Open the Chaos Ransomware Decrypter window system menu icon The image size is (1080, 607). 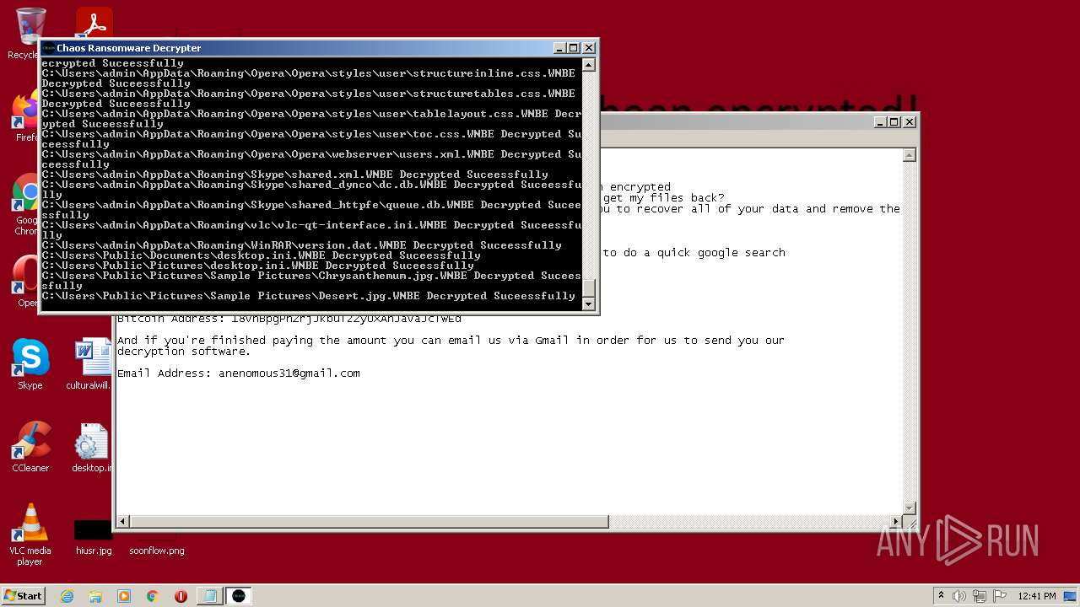tap(49, 48)
